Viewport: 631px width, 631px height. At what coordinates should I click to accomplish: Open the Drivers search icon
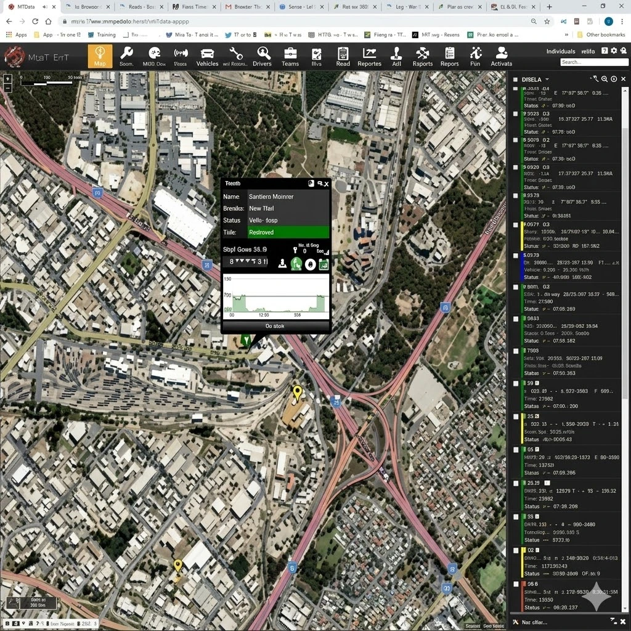click(x=263, y=53)
